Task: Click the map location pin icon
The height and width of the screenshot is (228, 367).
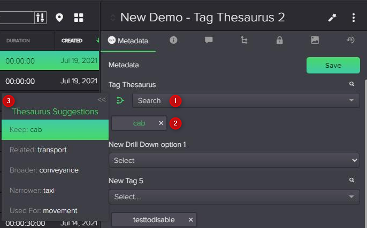Action: (x=59, y=18)
